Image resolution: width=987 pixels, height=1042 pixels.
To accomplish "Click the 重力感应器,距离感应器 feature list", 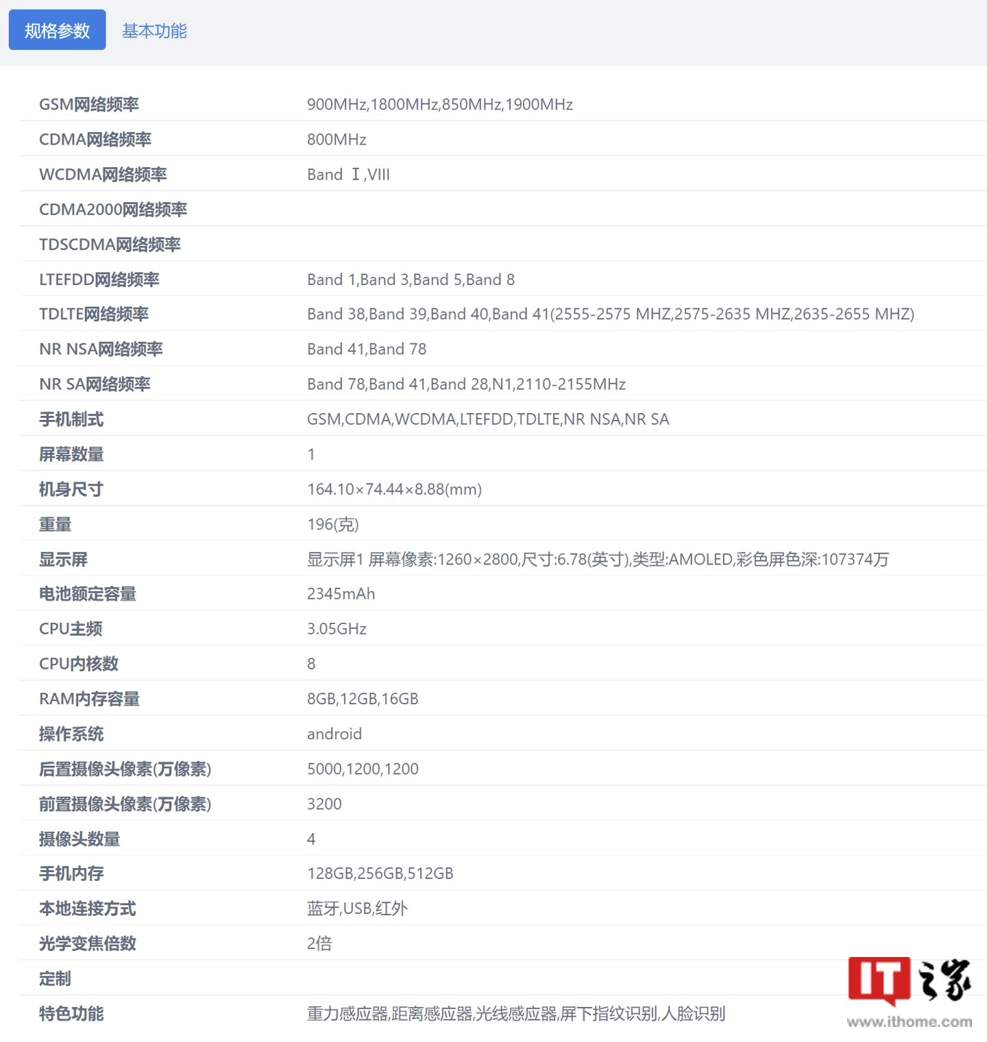I will pyautogui.click(x=516, y=1013).
